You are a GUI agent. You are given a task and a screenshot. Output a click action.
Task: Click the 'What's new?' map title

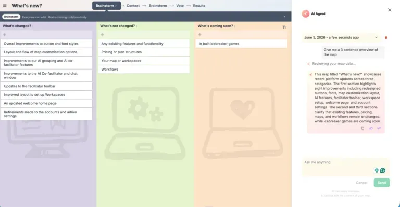[x=27, y=6]
